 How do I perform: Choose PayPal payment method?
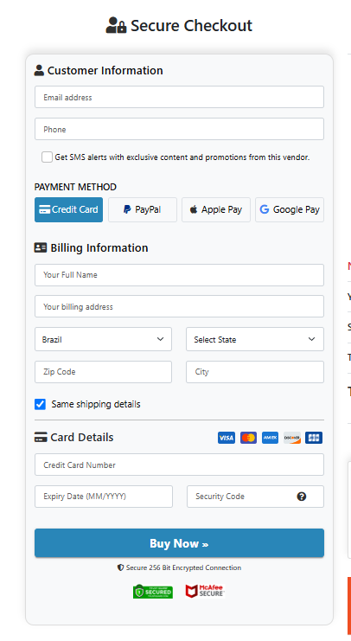tap(143, 209)
